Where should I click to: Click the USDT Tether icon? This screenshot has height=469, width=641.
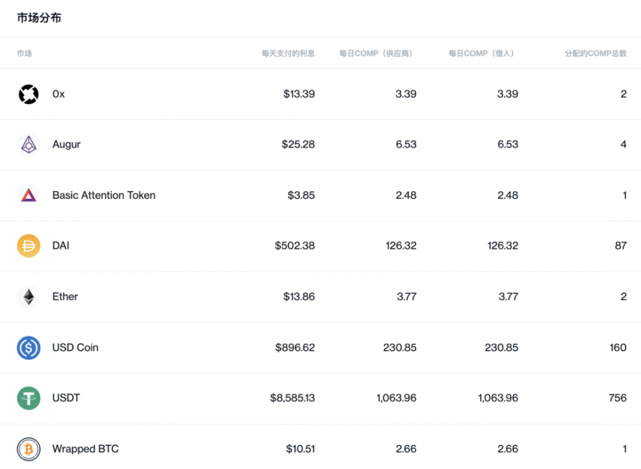click(28, 398)
